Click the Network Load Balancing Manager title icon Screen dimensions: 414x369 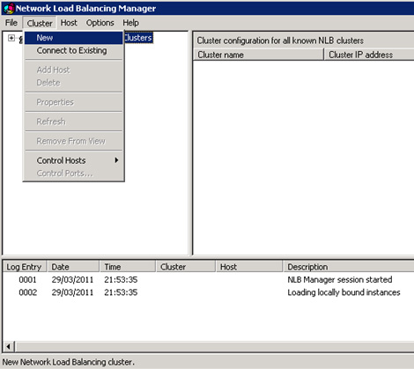click(x=9, y=8)
